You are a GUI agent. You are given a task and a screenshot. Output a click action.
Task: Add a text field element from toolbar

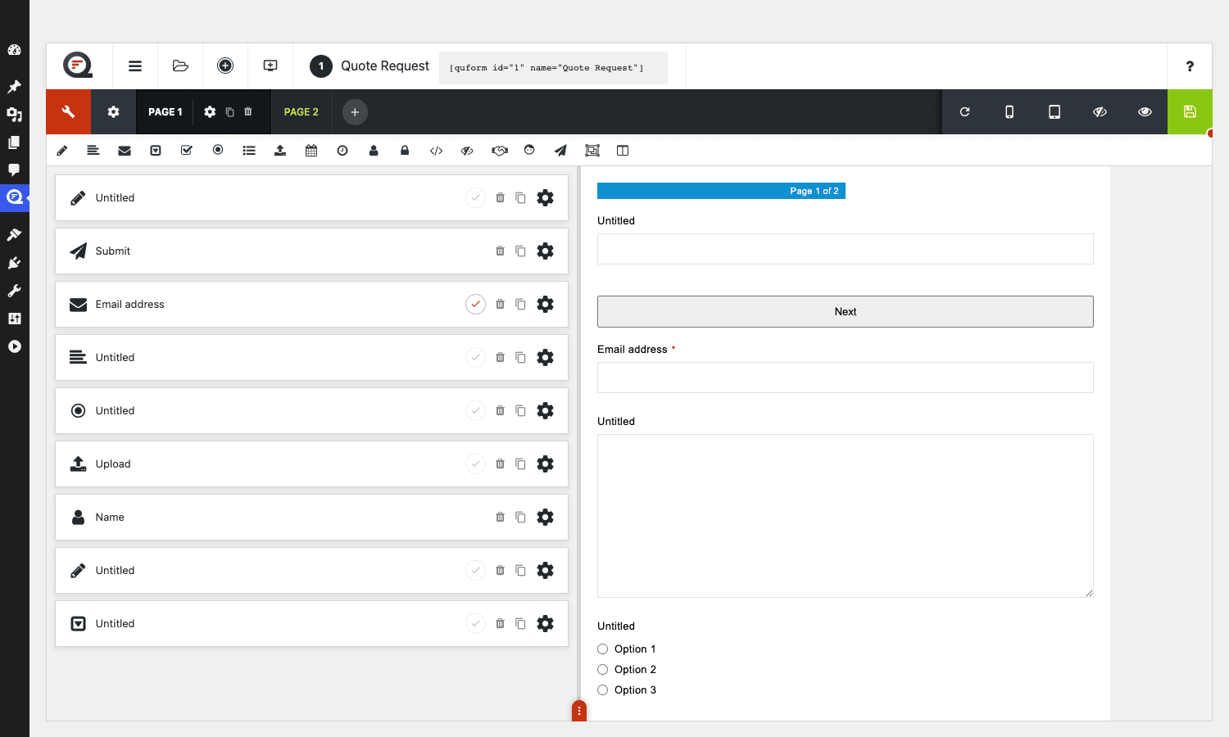click(x=62, y=151)
